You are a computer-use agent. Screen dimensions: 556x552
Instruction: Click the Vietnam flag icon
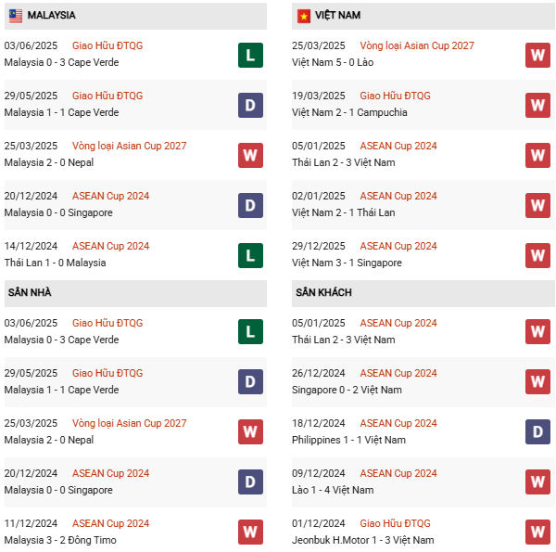pos(303,16)
